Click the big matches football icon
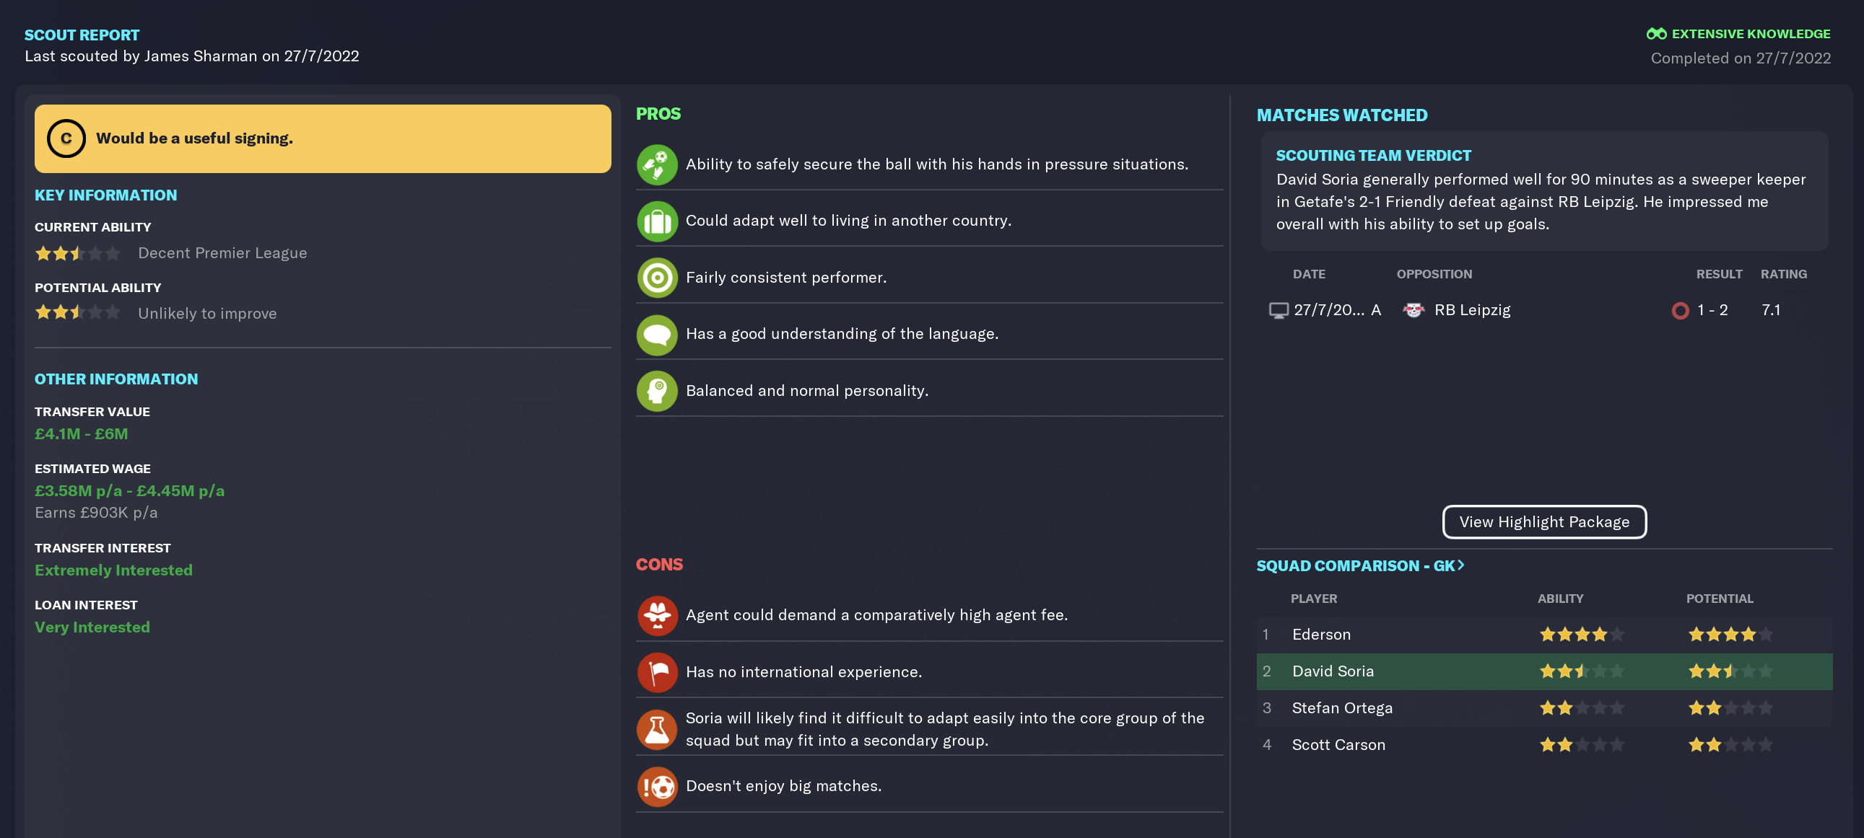 pyautogui.click(x=657, y=786)
